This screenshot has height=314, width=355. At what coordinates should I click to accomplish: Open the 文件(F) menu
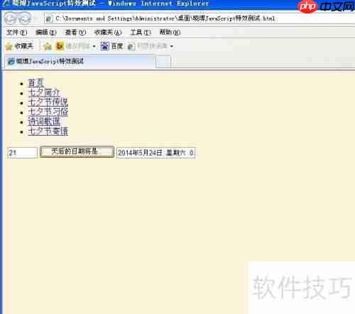pyautogui.click(x=16, y=32)
